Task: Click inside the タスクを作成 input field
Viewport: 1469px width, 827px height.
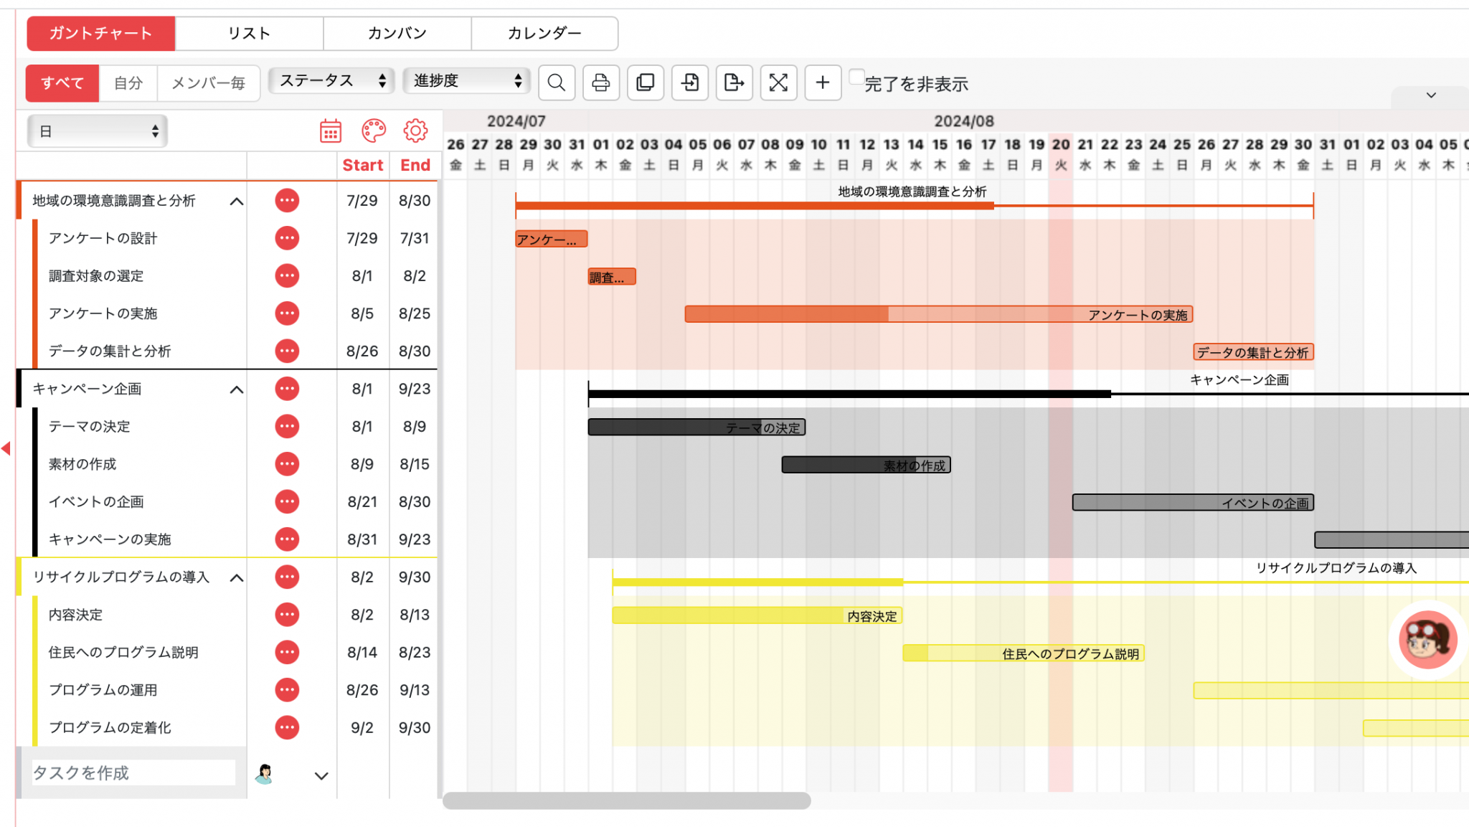Action: (x=133, y=772)
